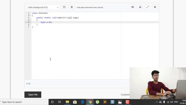Toggle fullscreen editor with the expand icon
Image resolution: width=186 pixels, height=105 pixels.
pyautogui.click(x=147, y=7)
